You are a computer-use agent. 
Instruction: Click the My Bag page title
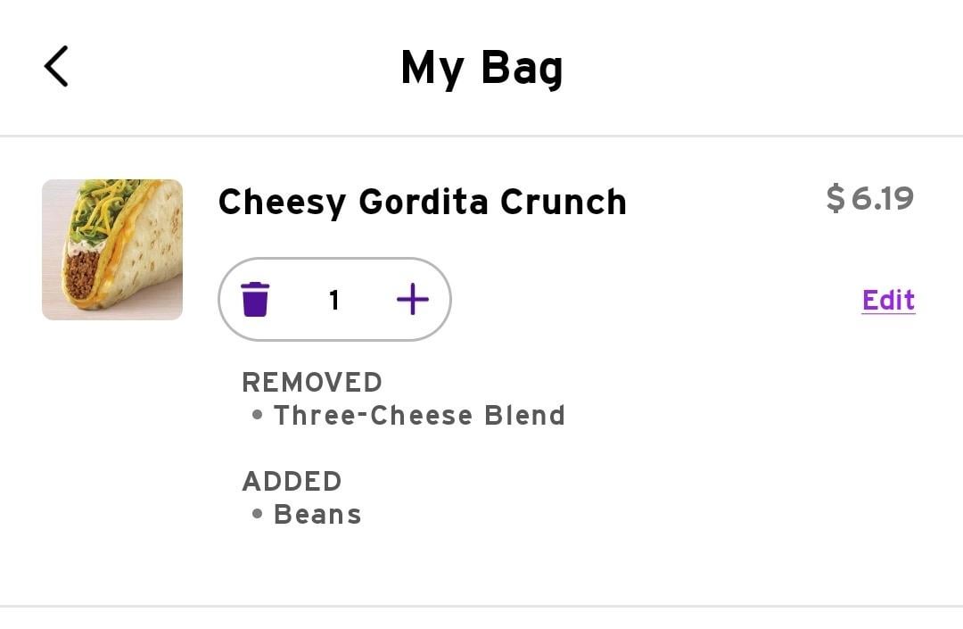point(482,68)
